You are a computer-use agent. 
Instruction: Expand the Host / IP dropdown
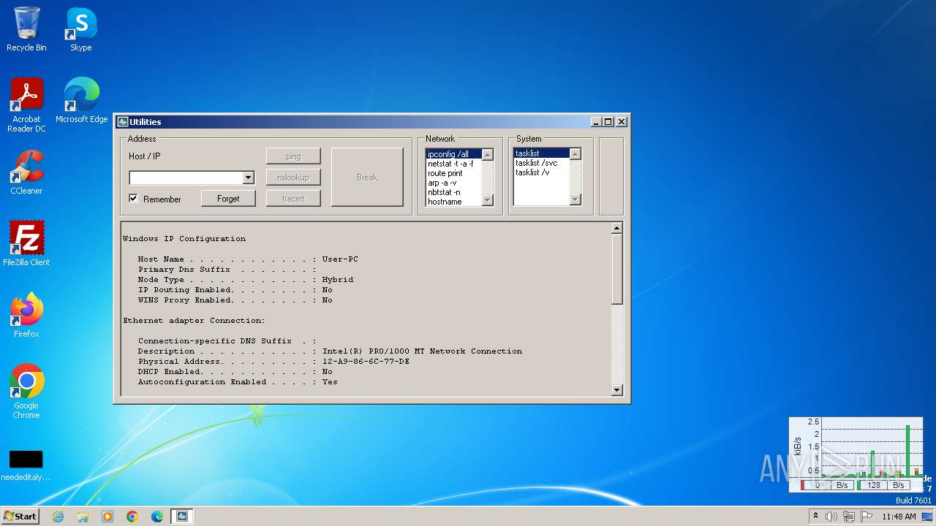pyautogui.click(x=248, y=178)
